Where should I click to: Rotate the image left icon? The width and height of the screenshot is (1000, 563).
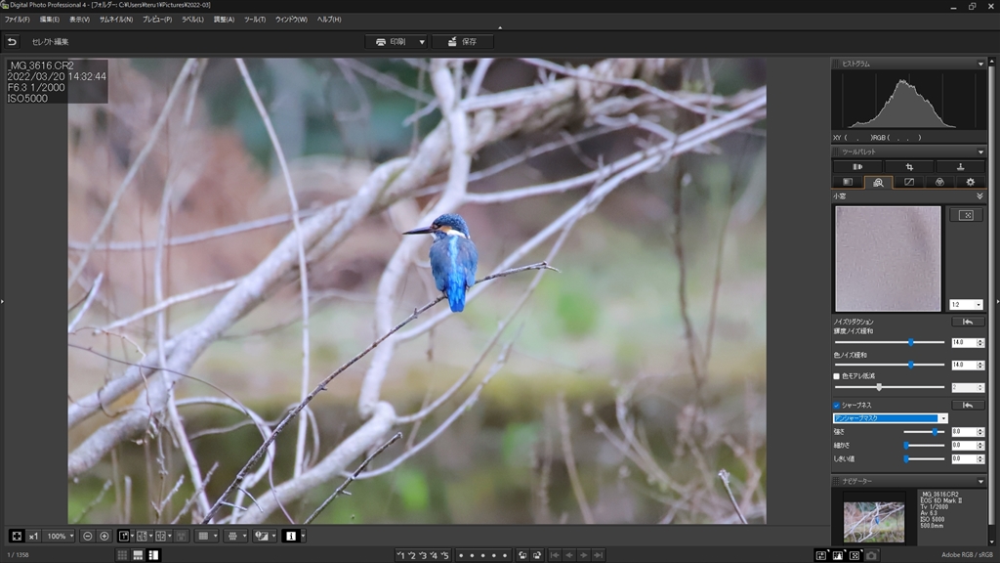[522, 555]
